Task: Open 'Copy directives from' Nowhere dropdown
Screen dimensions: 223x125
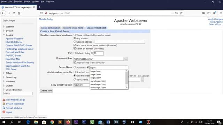Action: pyautogui.click(x=82, y=85)
